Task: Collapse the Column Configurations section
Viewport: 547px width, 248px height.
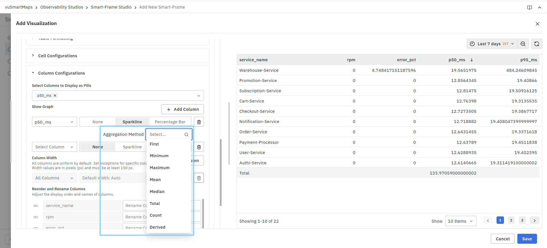Action: point(118,73)
